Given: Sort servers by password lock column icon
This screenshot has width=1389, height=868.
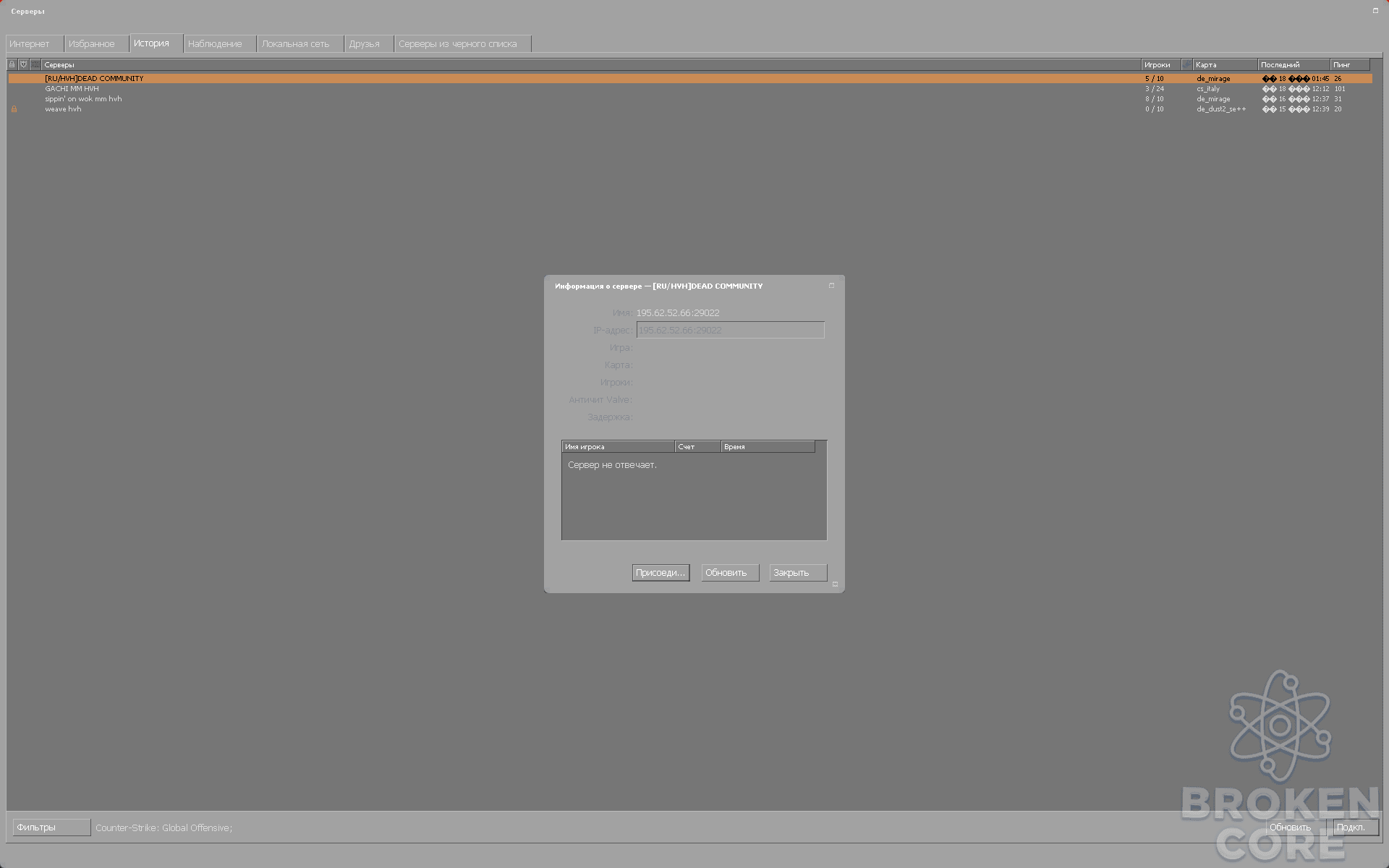Looking at the screenshot, I should 12,64.
